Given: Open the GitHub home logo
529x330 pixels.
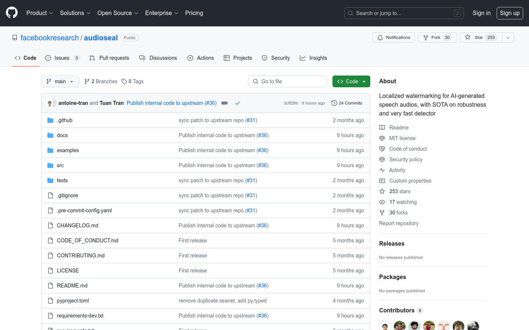Looking at the screenshot, I should [x=12, y=13].
